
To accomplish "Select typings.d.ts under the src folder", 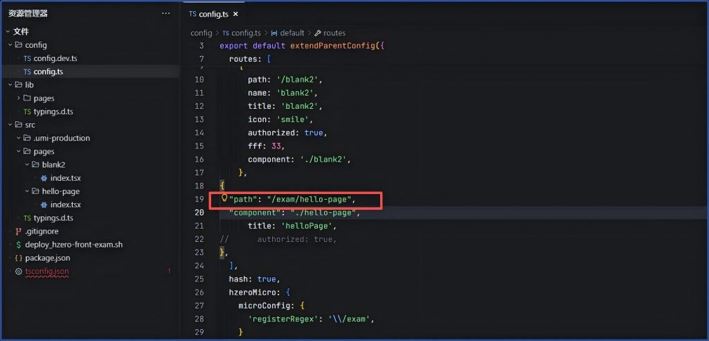I will pos(53,218).
